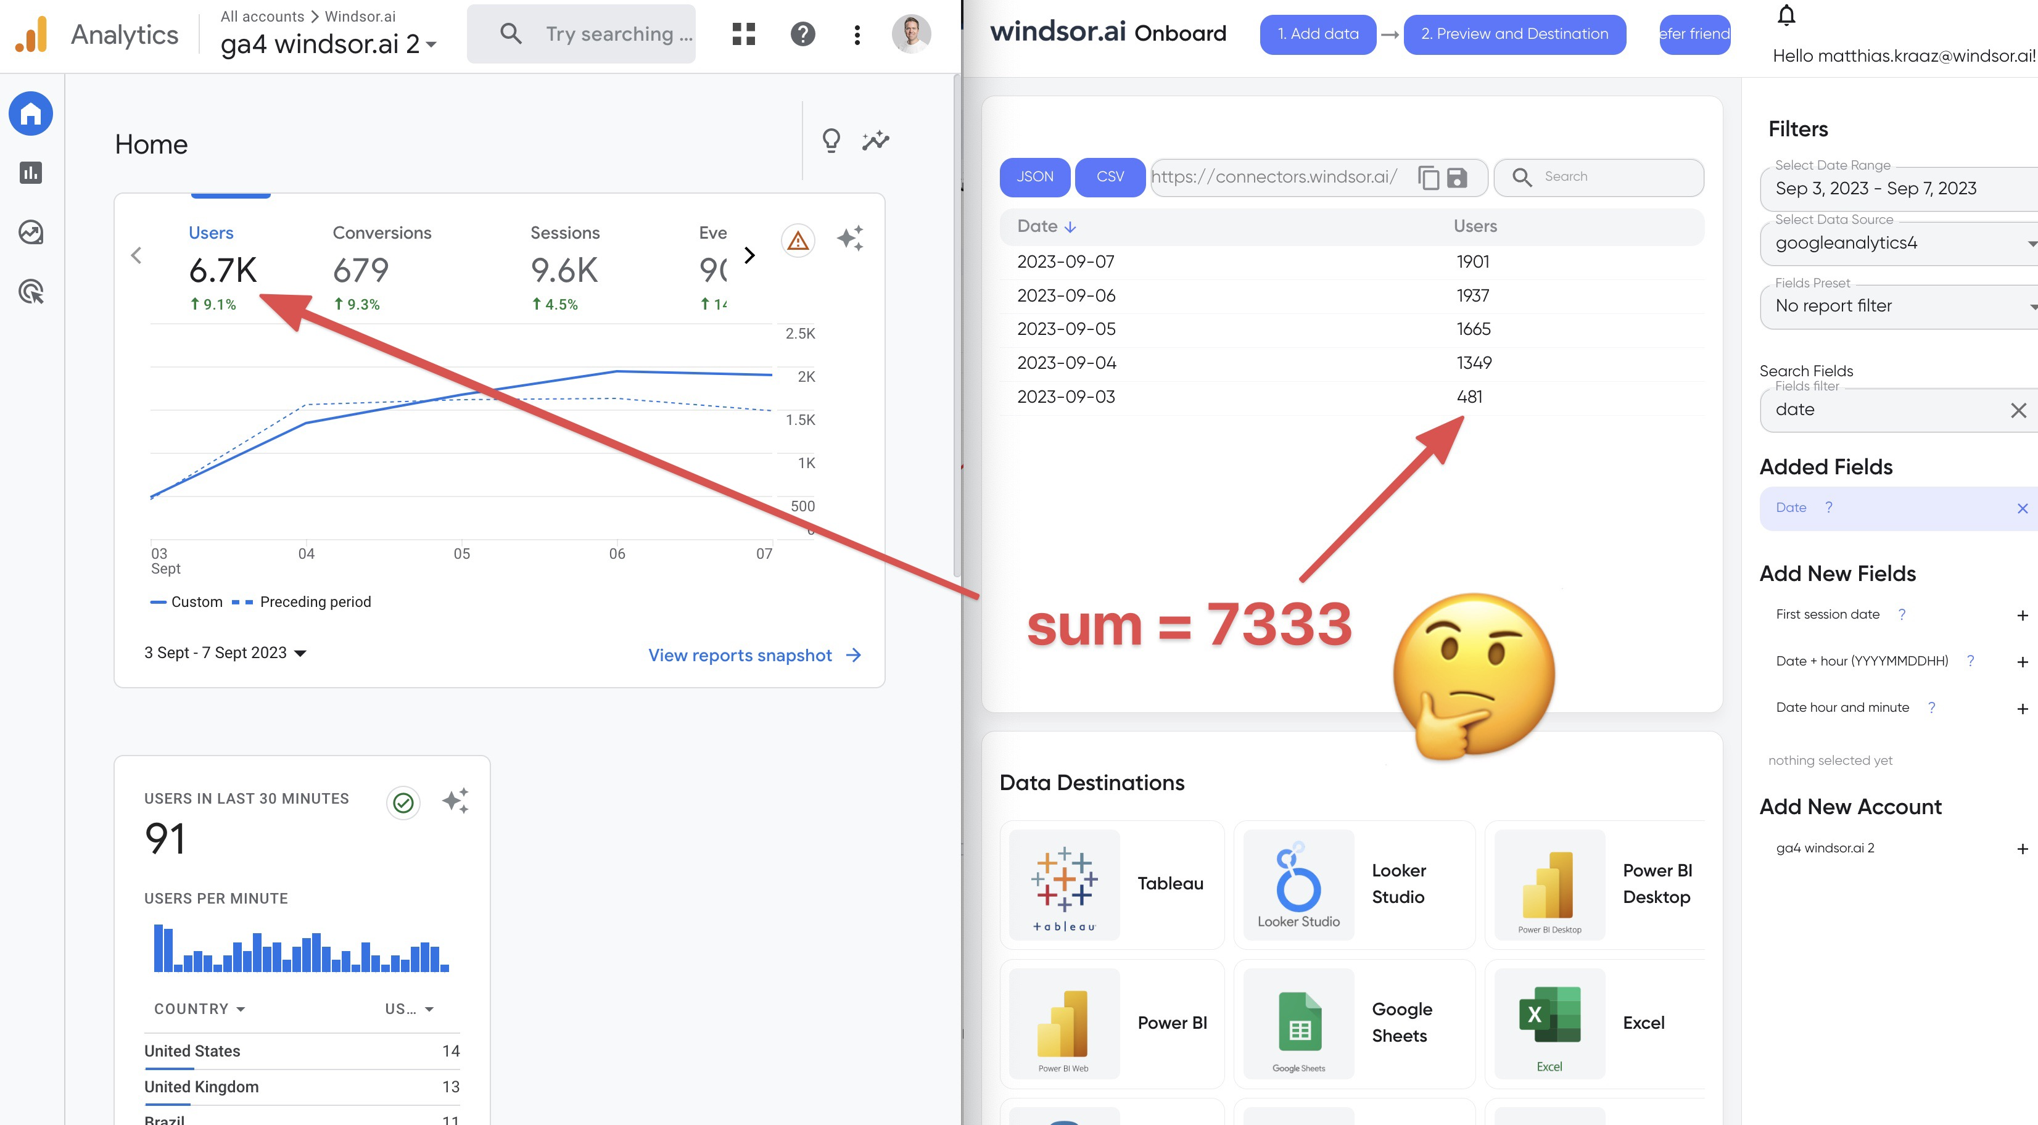Open the ga4 windsor.ai 2 property dropdown
Screen dimensions: 2038x1125
(329, 44)
